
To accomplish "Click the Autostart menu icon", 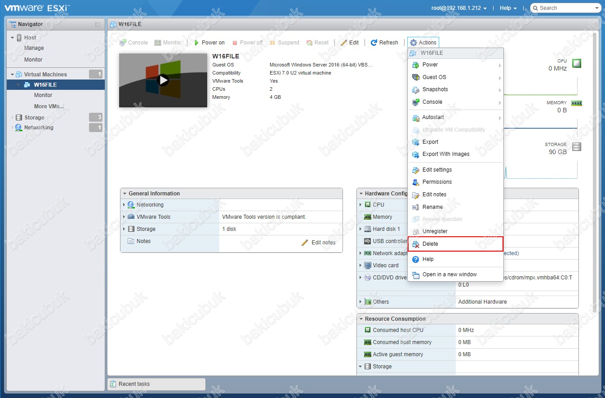I will pos(416,118).
